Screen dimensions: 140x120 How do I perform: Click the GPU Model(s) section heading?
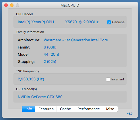click(26, 89)
